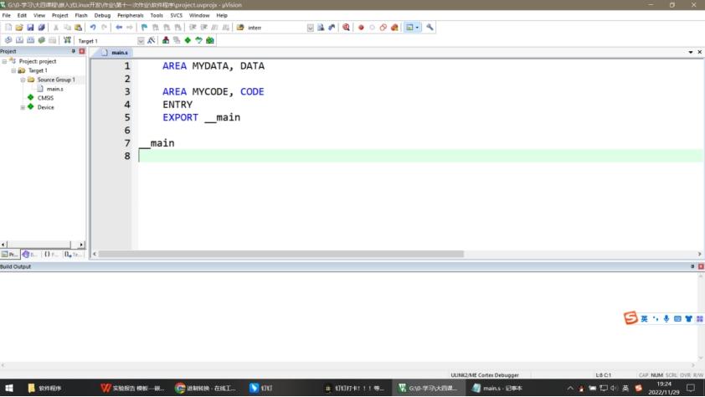Collapse the Source Group 1 folder
This screenshot has height=397, width=705.
[23, 80]
